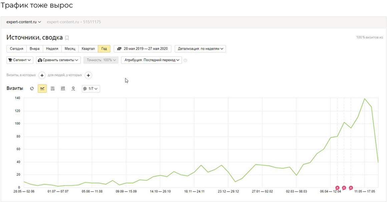387x202 pixels.
Task: Open the Сегмент dropdown
Action: coord(20,60)
